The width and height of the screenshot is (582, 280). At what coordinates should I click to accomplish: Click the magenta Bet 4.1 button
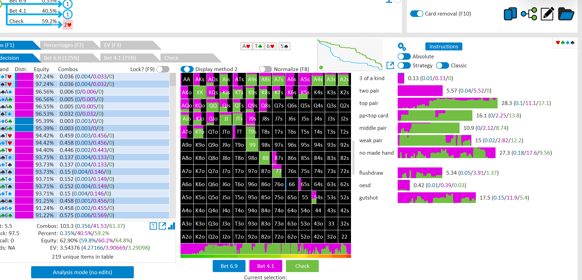coord(266,266)
